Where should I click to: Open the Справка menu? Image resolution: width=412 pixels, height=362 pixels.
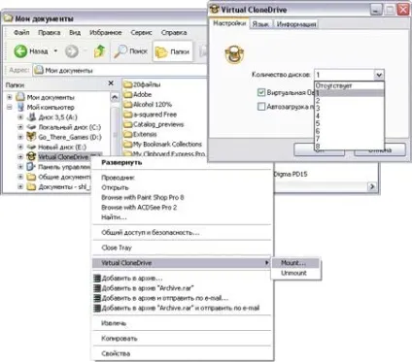coord(174,32)
